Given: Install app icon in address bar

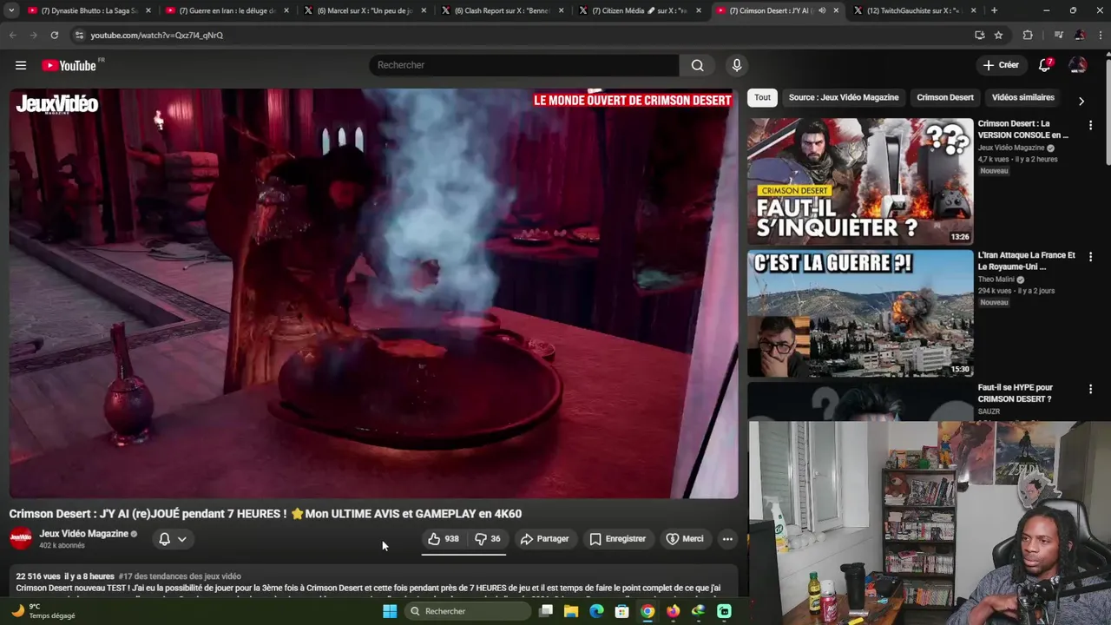Looking at the screenshot, I should (x=979, y=35).
